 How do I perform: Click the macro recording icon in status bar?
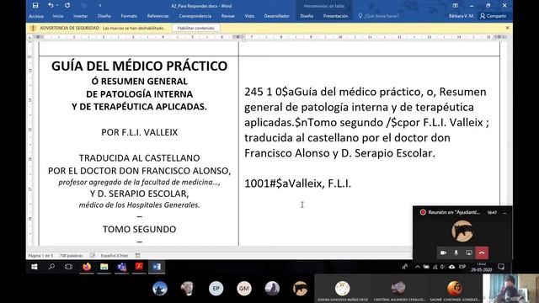coord(138,256)
